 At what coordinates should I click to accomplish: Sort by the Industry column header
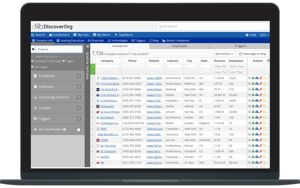(x=172, y=61)
